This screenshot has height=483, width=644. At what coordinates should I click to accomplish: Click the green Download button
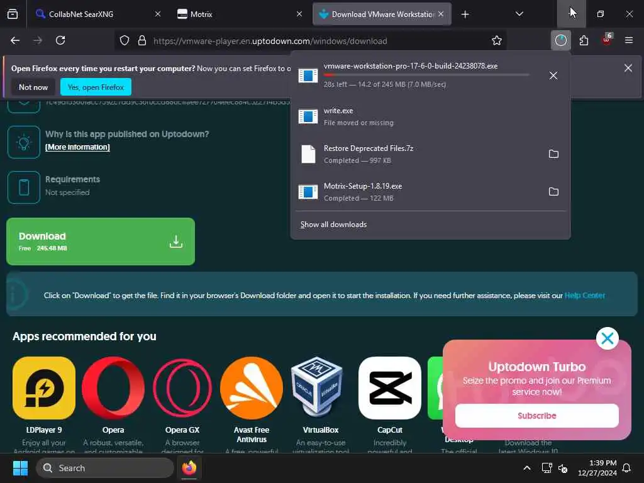101,241
